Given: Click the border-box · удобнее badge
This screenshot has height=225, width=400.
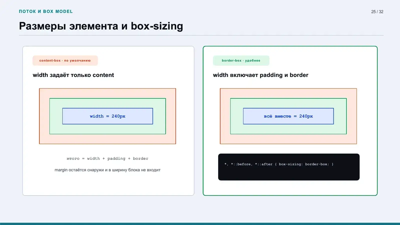Looking at the screenshot, I should coord(241,60).
